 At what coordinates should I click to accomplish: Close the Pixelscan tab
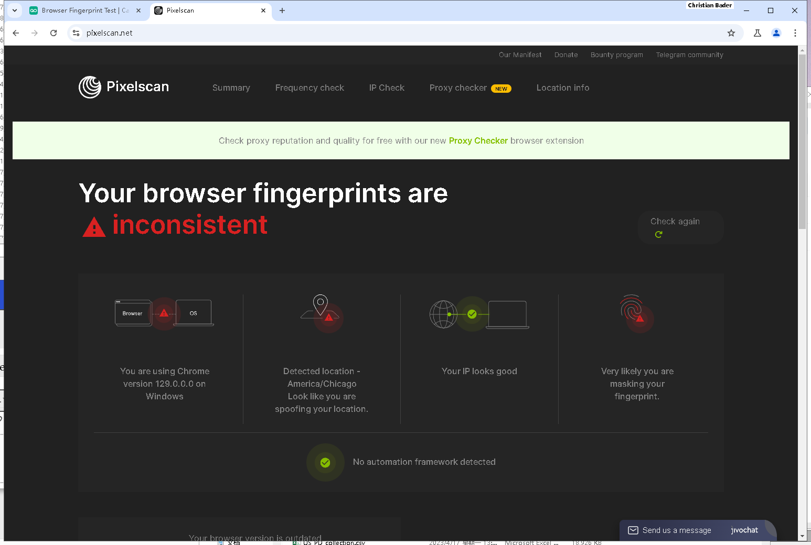click(263, 10)
